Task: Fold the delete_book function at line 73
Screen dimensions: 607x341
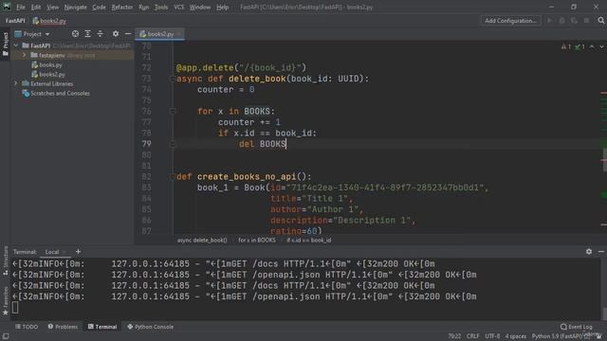Action: (x=173, y=79)
